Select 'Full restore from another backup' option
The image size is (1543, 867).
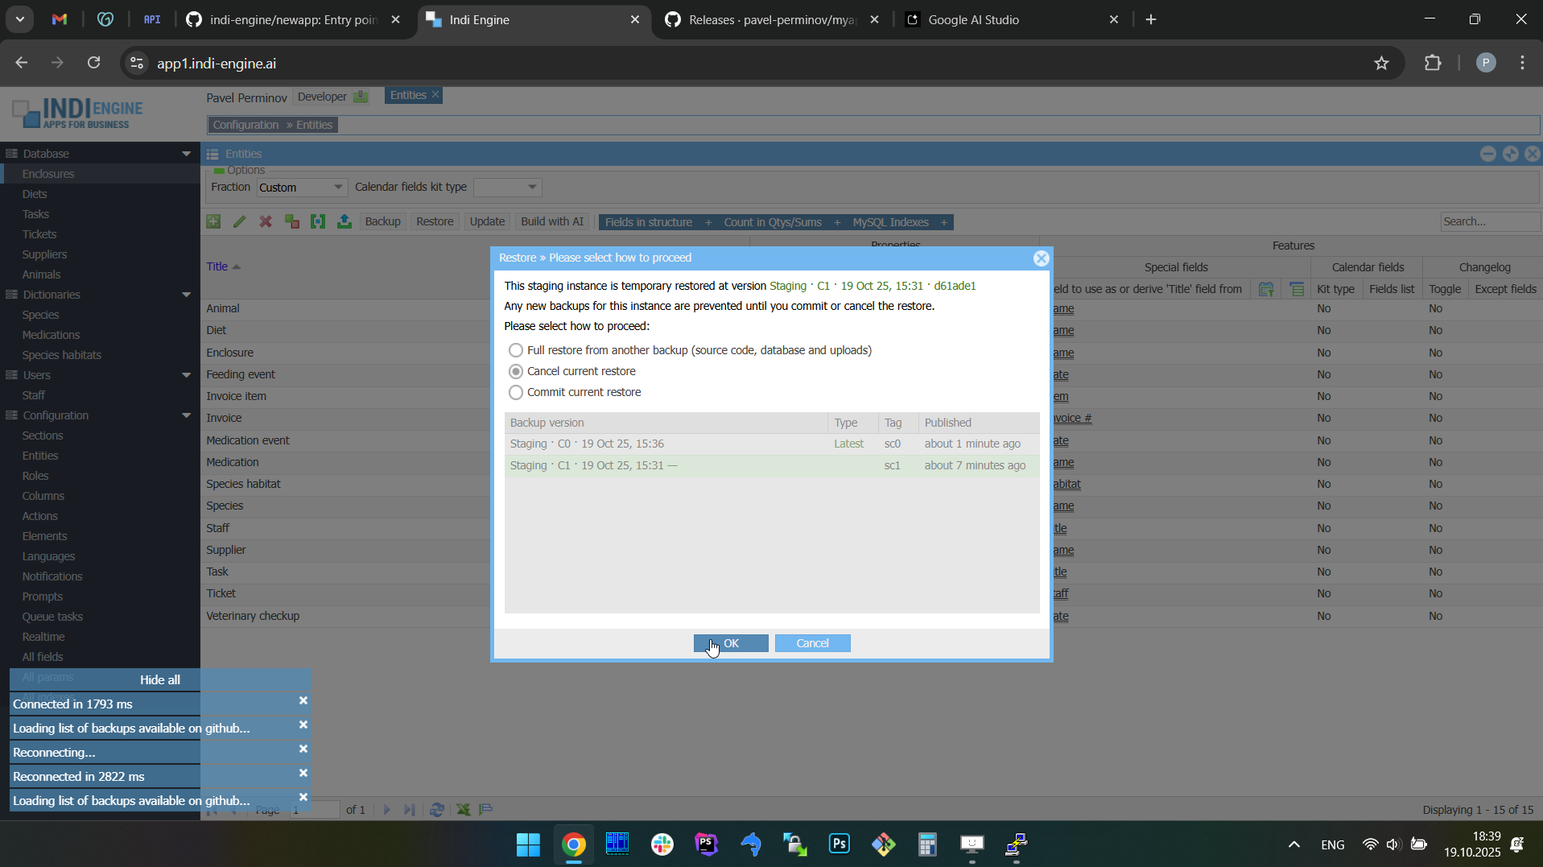point(516,351)
